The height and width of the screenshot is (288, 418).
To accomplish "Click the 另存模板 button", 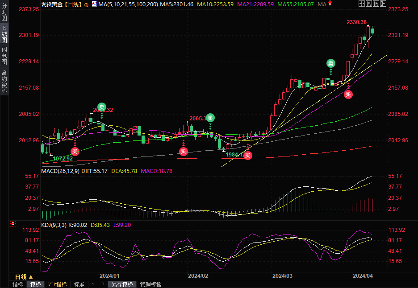I will 122,284.
